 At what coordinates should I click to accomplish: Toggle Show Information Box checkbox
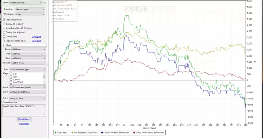[x=4, y=41]
